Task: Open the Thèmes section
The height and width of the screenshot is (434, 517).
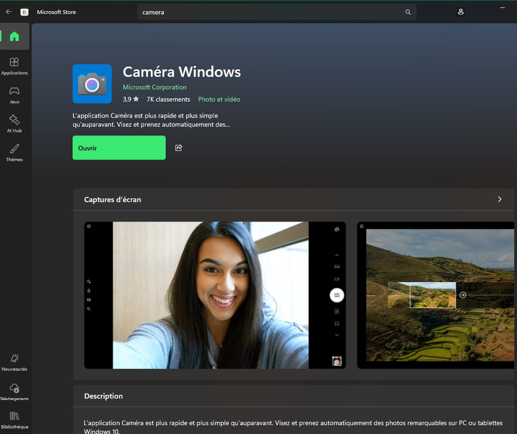Action: click(x=14, y=152)
